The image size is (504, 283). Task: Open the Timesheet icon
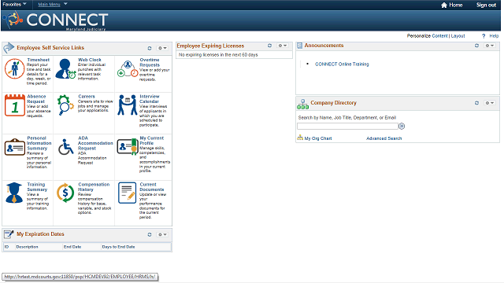14,68
